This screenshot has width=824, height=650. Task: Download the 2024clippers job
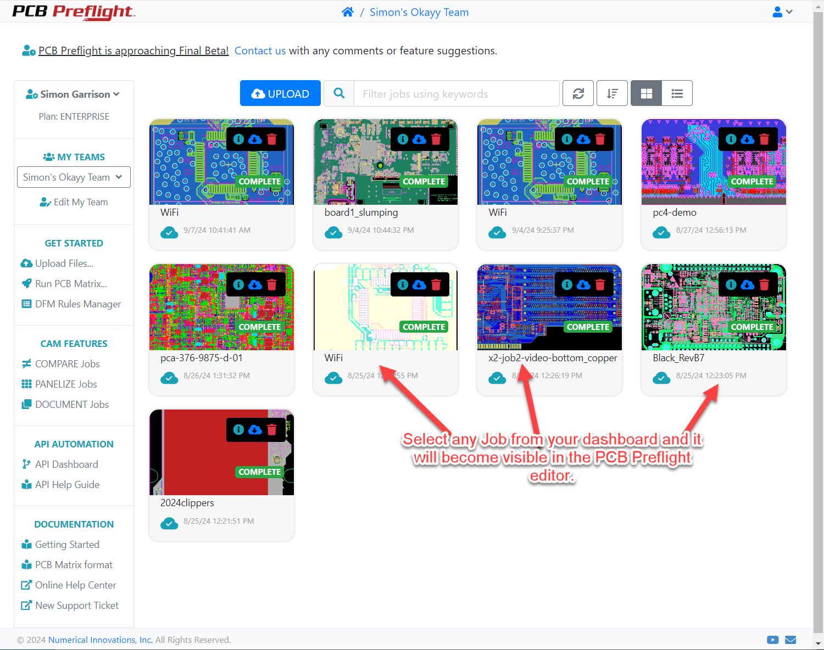255,429
